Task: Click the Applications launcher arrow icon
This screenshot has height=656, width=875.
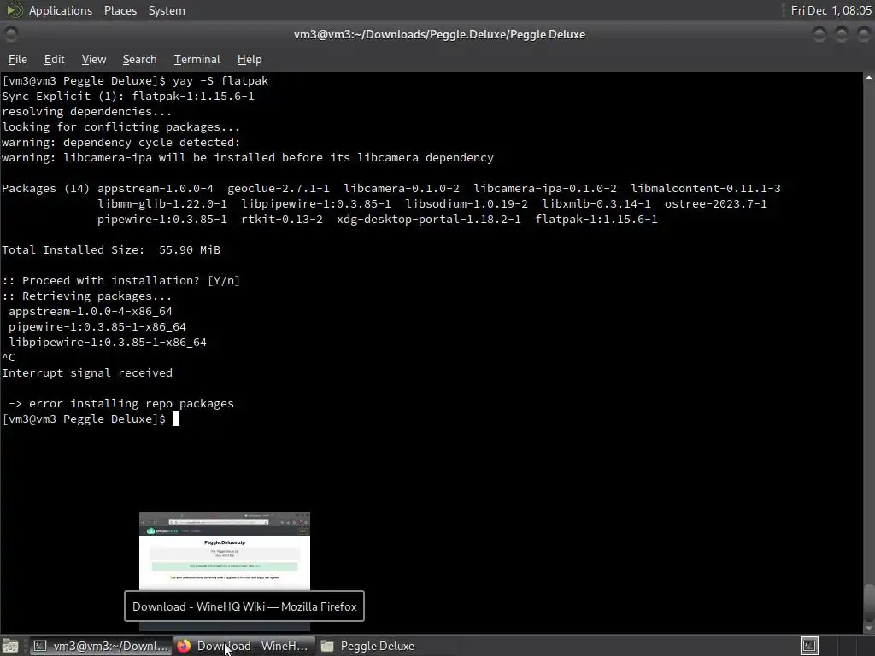Action: pos(14,10)
